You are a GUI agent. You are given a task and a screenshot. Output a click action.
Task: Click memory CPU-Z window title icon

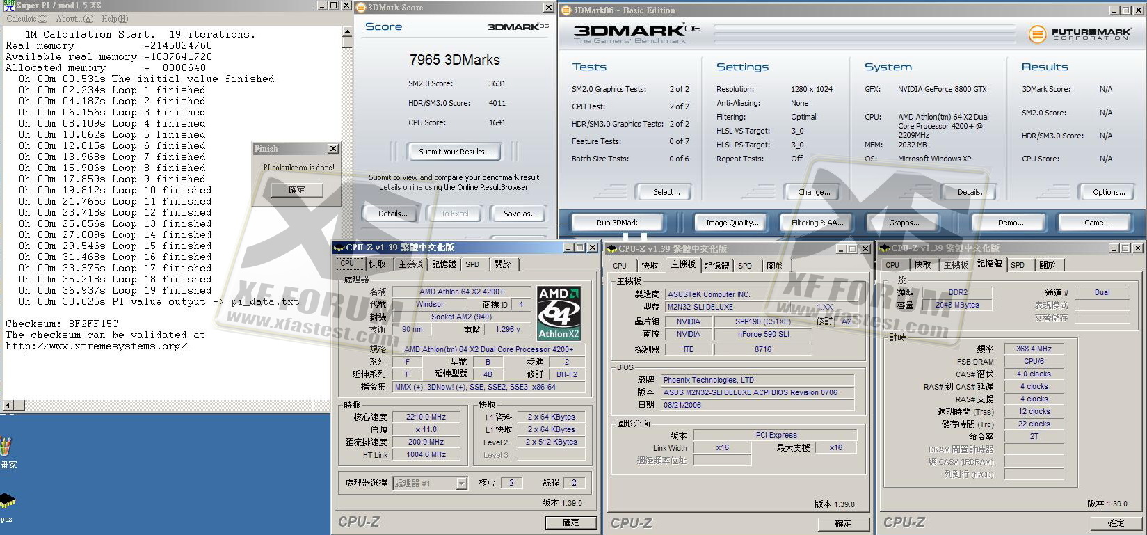tap(885, 248)
